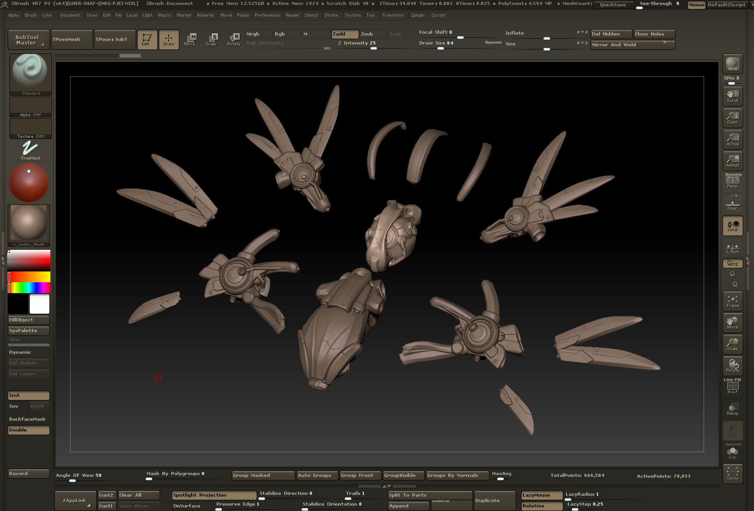The height and width of the screenshot is (511, 754).
Task: Click the L.Sym icon
Action: (x=732, y=249)
